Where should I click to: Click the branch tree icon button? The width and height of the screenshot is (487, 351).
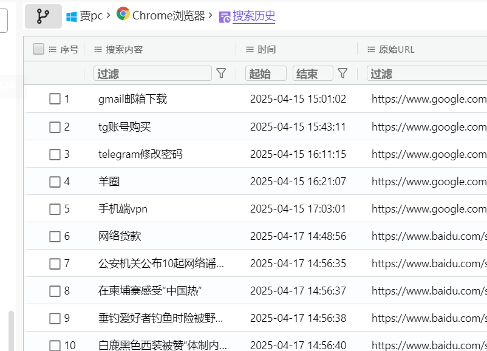[43, 16]
